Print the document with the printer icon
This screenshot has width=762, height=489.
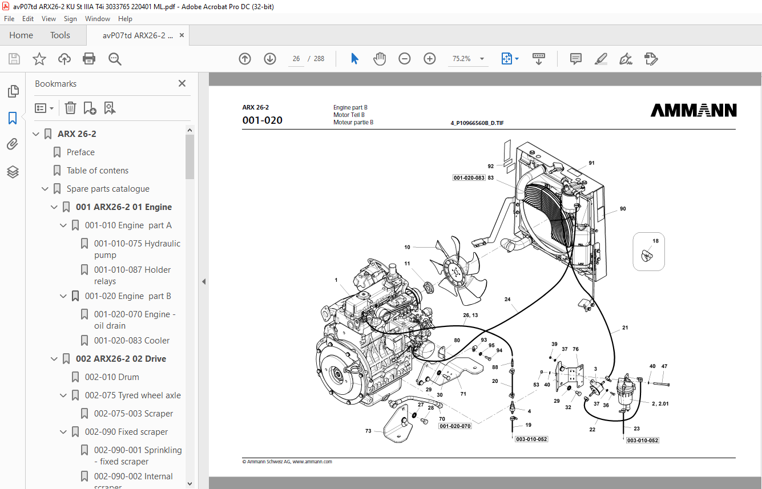89,59
